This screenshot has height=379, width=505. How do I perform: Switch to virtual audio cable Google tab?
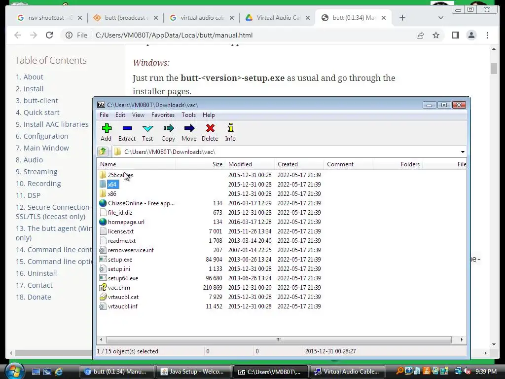coord(202,18)
